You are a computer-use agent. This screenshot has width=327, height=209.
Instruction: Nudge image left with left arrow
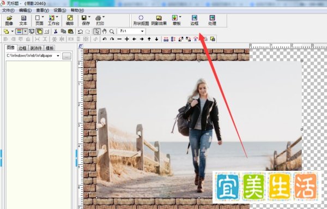[x=134, y=39]
